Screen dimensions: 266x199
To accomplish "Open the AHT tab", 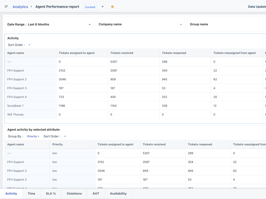I will [x=96, y=193].
